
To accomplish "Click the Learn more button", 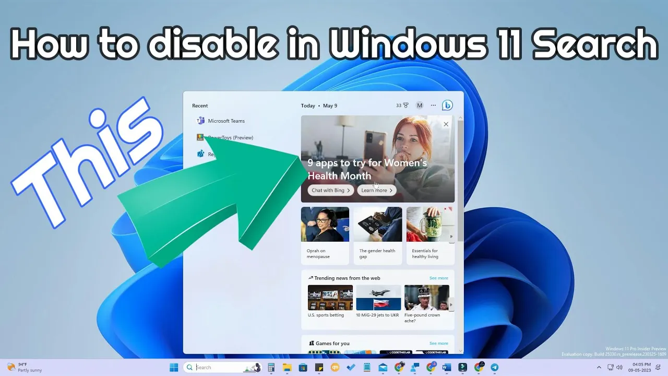I will (x=377, y=190).
